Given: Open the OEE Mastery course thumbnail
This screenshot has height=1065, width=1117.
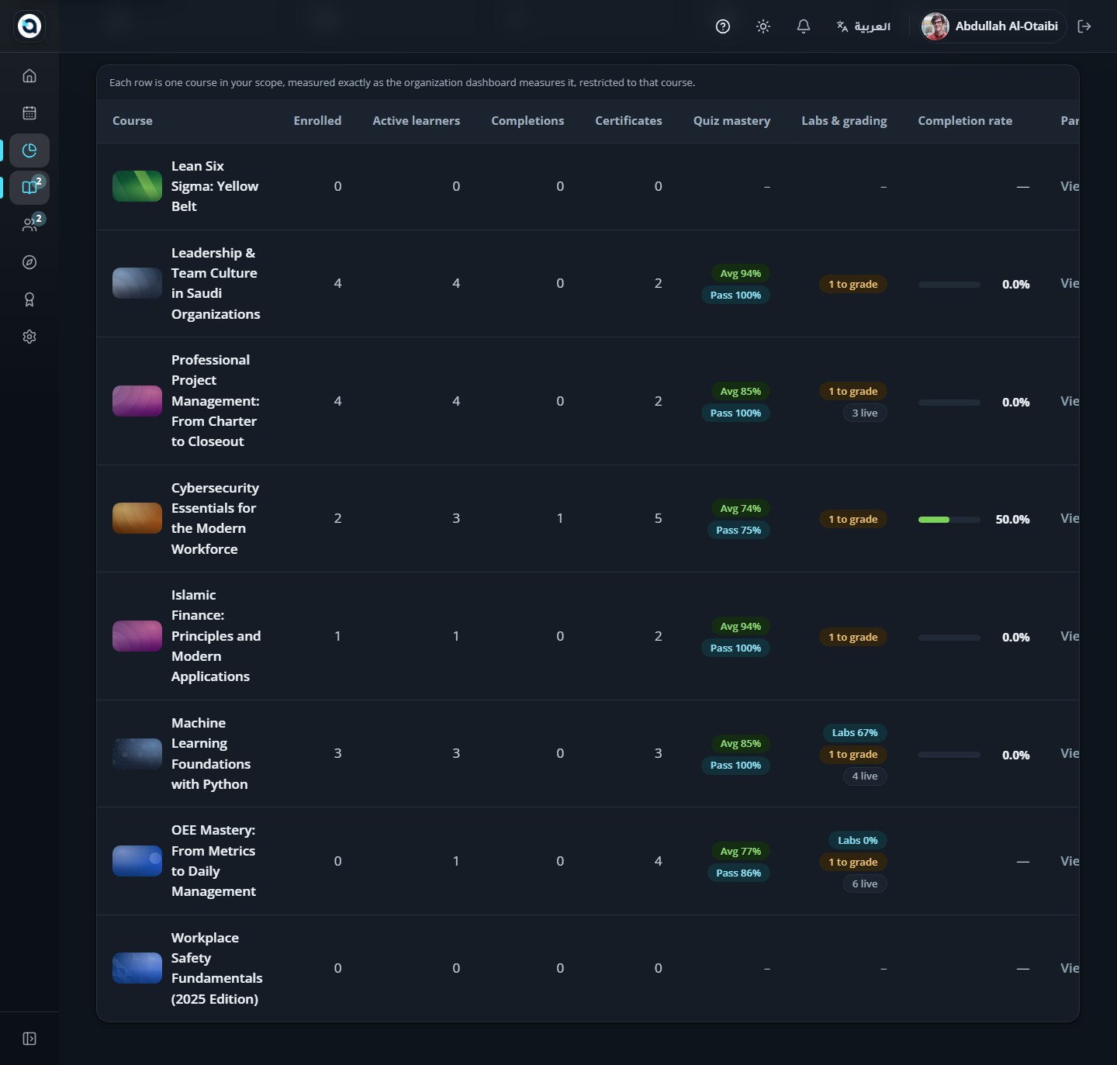Looking at the screenshot, I should tap(137, 861).
